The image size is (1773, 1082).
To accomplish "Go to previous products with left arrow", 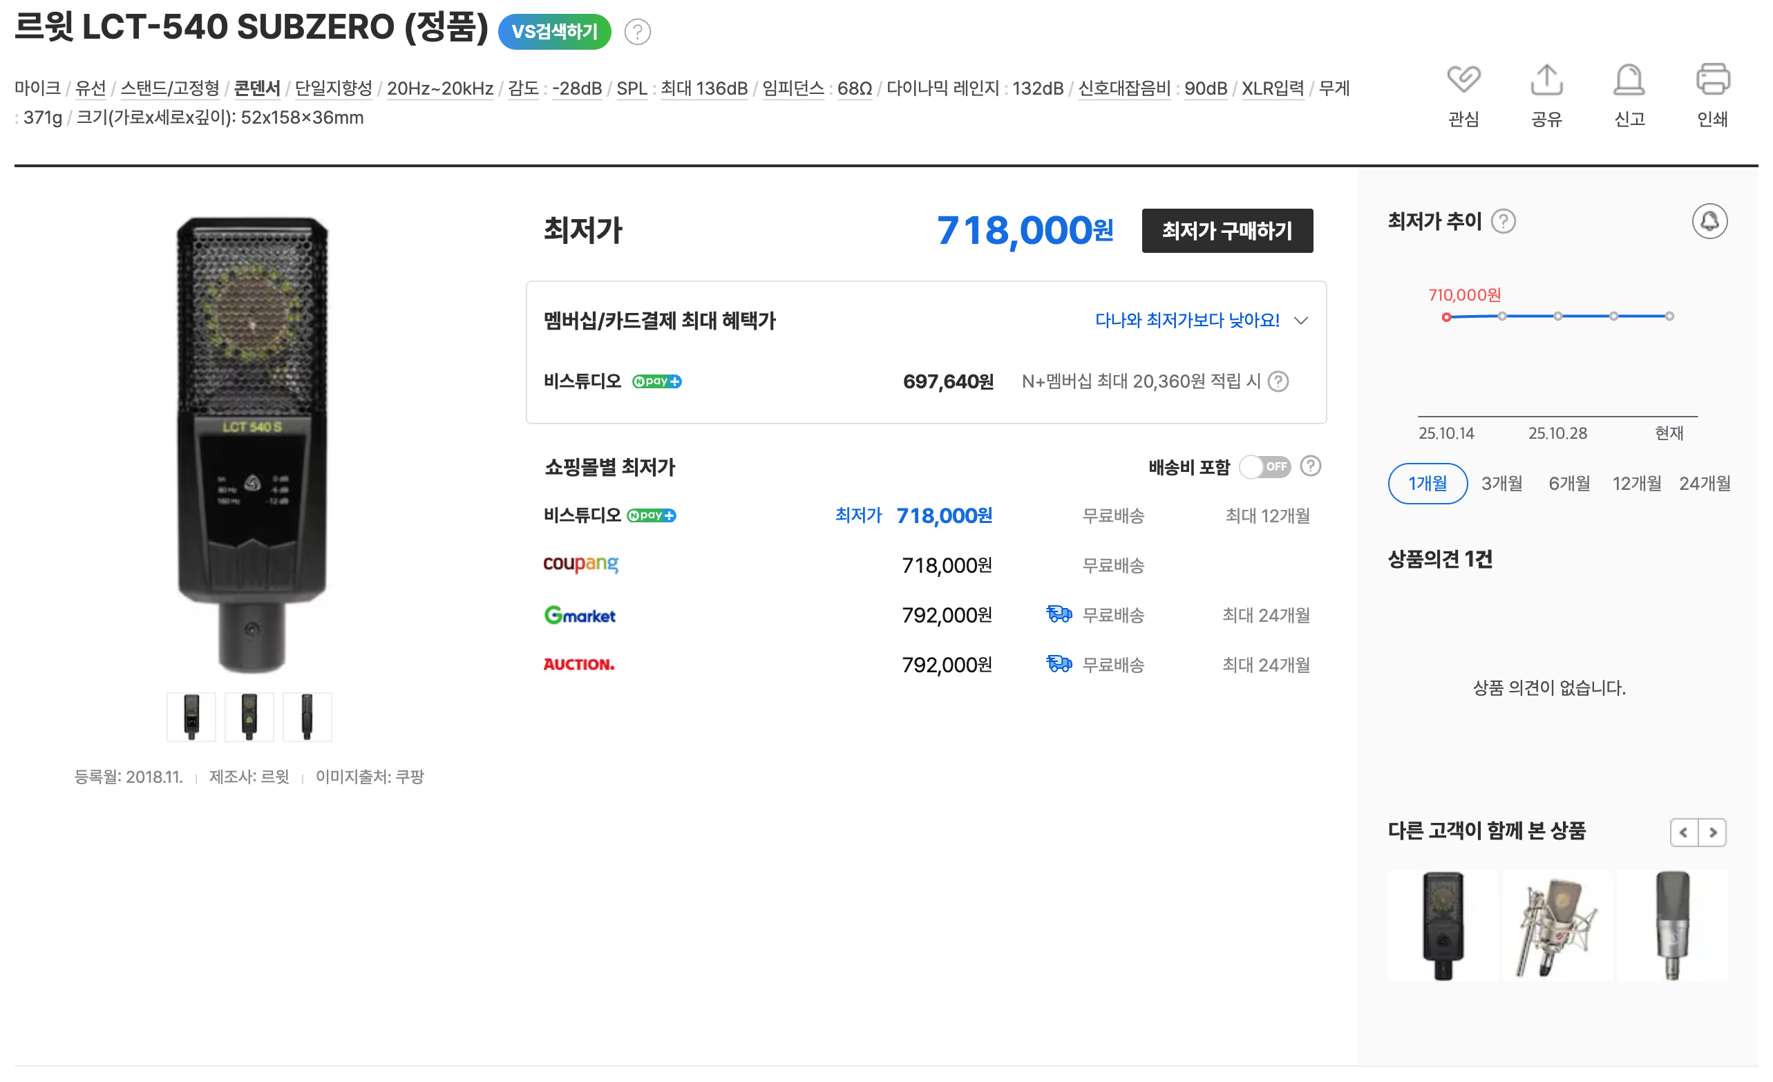I will [x=1683, y=833].
